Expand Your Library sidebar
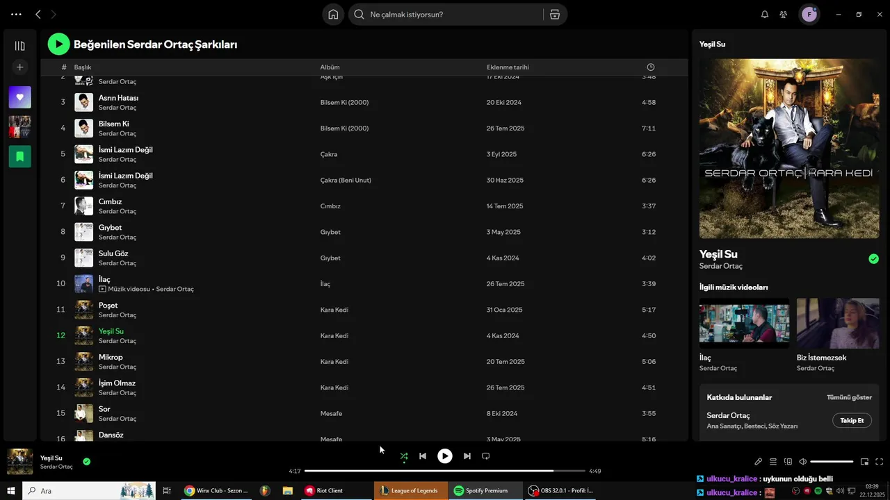The width and height of the screenshot is (890, 500). coord(19,46)
